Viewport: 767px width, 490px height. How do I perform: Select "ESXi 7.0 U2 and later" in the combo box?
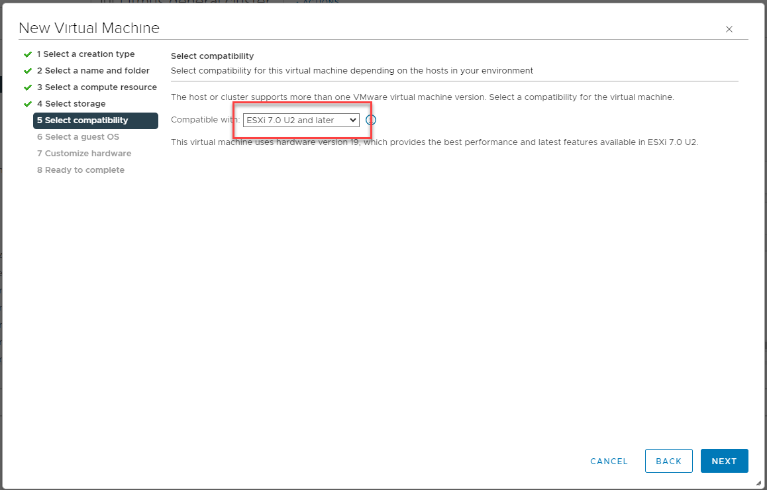(301, 120)
